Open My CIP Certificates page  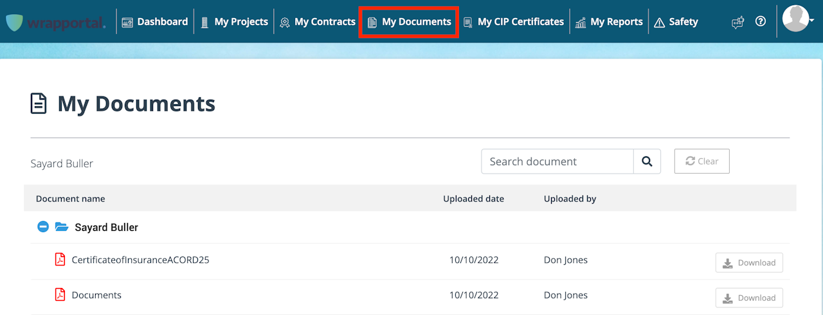tap(514, 22)
